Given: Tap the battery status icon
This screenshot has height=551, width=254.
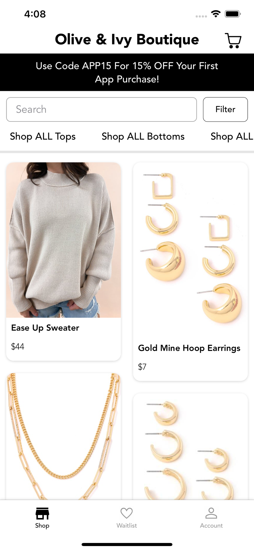Looking at the screenshot, I should (x=233, y=14).
